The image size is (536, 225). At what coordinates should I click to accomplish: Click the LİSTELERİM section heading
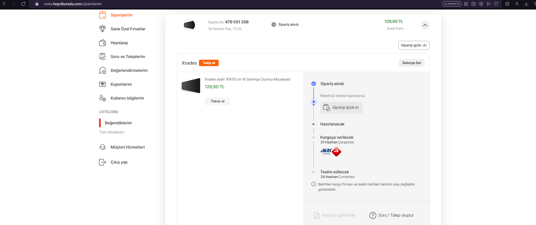tap(109, 112)
